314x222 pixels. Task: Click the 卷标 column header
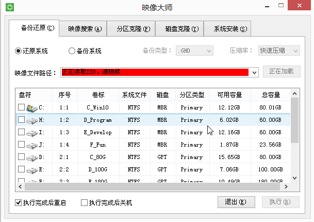[x=98, y=95]
